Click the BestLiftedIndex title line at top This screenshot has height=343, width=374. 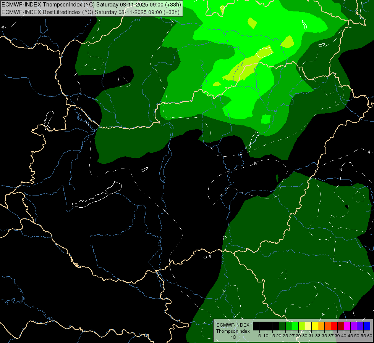click(x=91, y=12)
